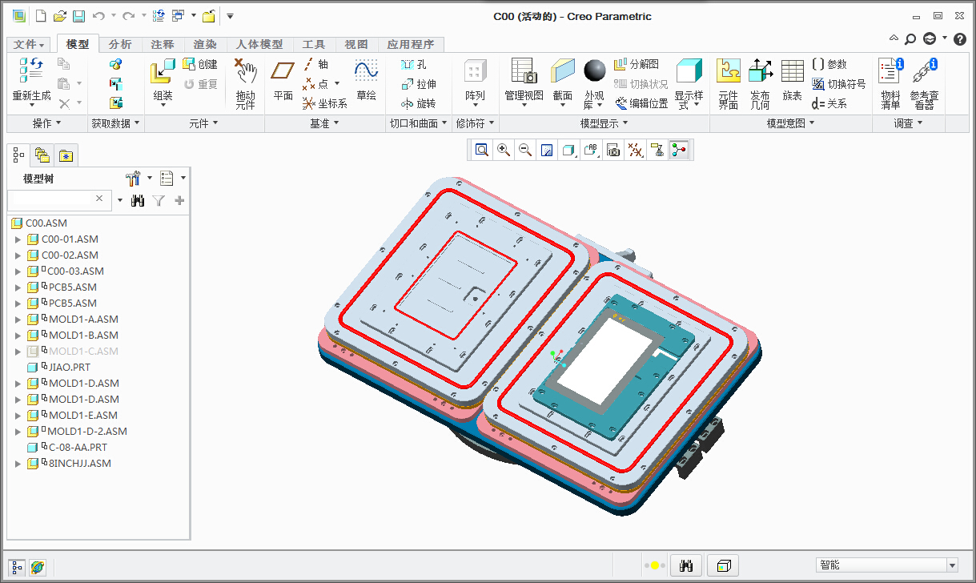The image size is (976, 583).
Task: Open the 文件 menu
Action: [30, 45]
